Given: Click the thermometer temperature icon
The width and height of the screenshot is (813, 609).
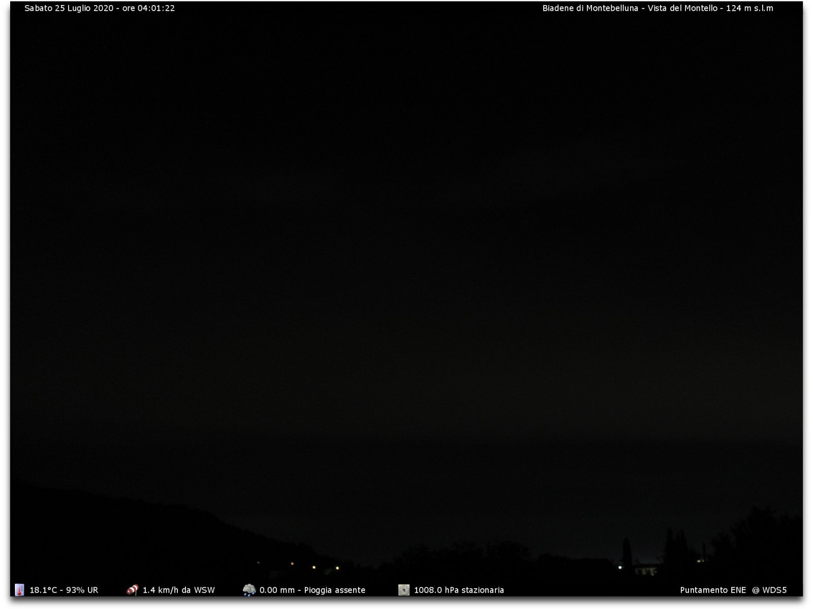Looking at the screenshot, I should click(x=19, y=590).
